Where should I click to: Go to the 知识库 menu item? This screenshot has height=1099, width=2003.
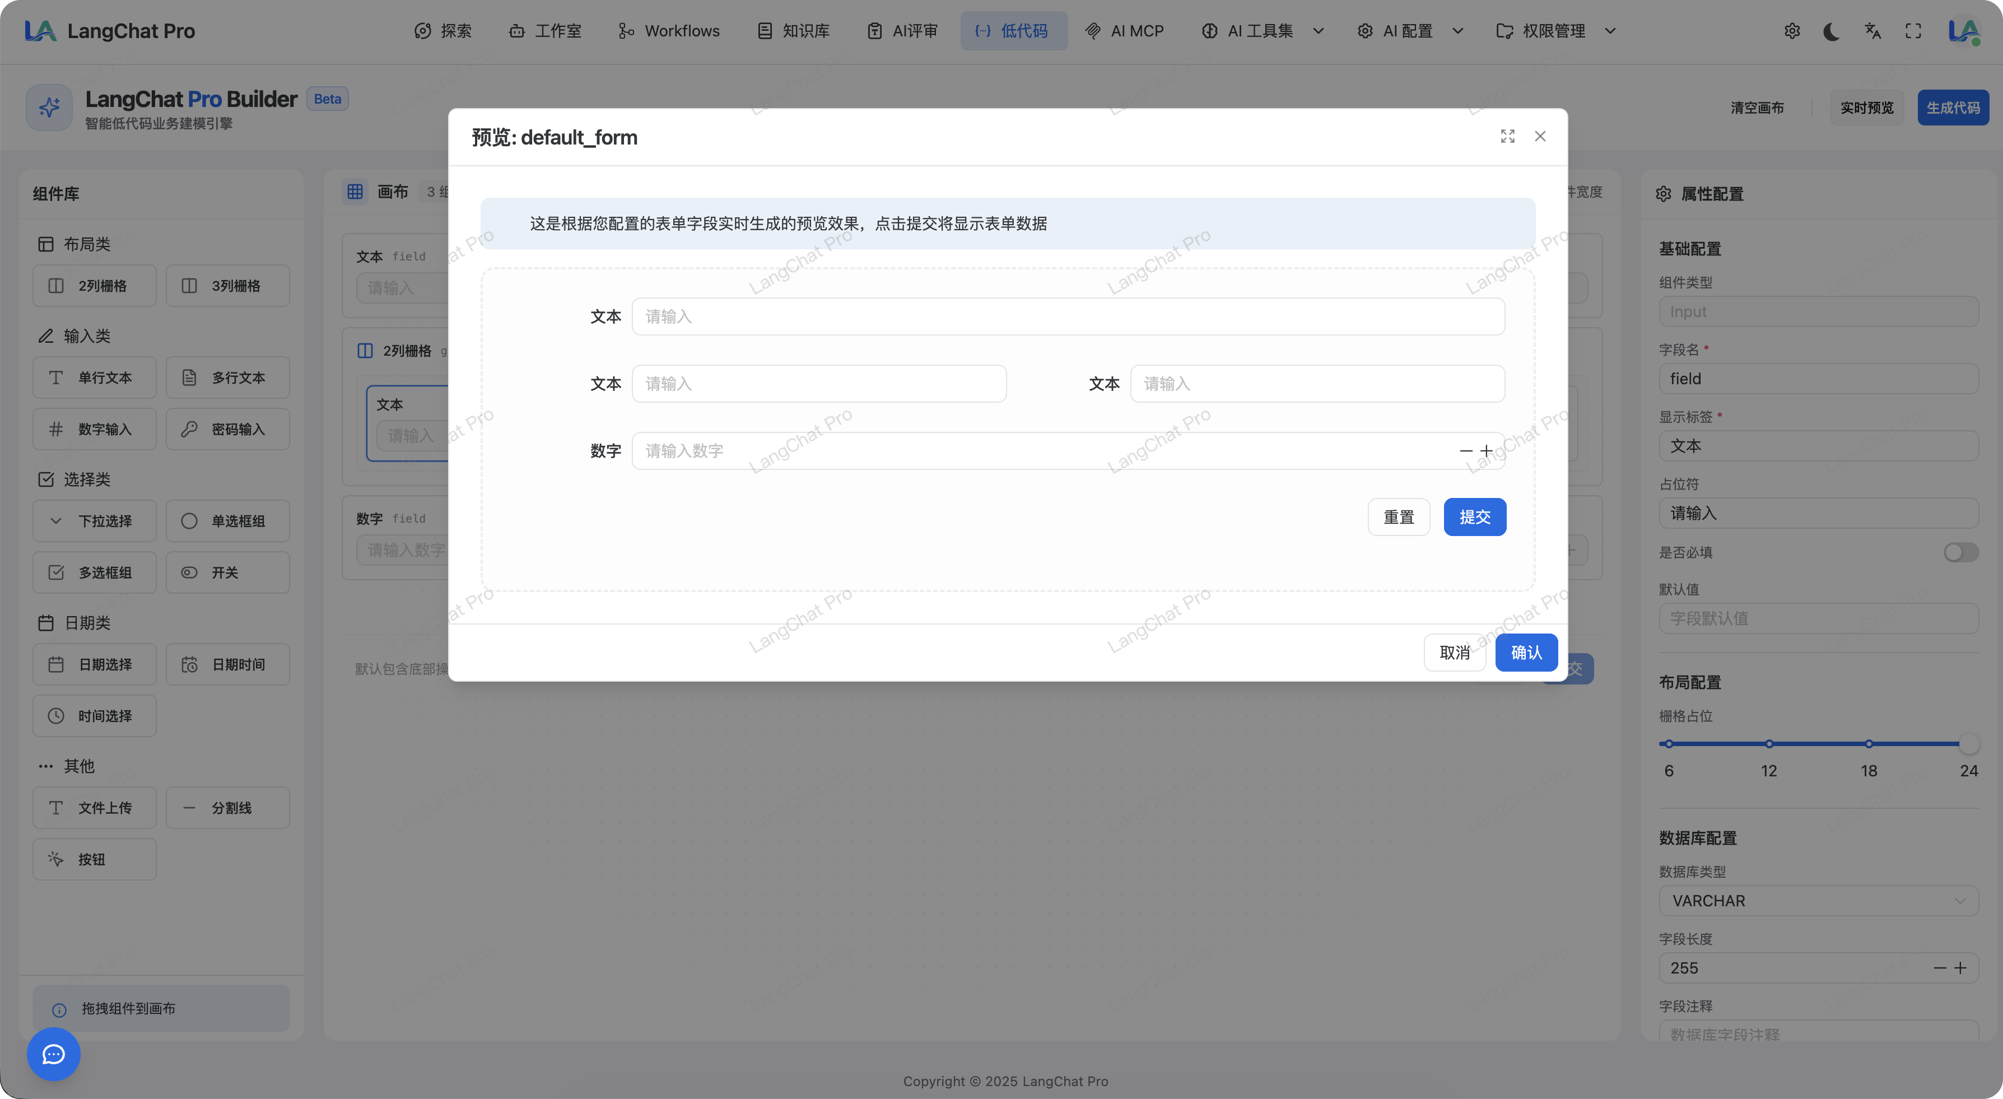(x=794, y=31)
